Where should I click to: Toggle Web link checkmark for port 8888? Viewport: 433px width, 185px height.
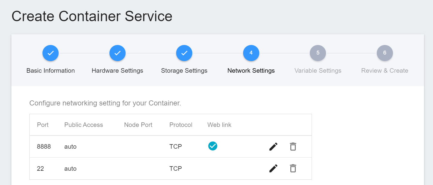tap(213, 146)
